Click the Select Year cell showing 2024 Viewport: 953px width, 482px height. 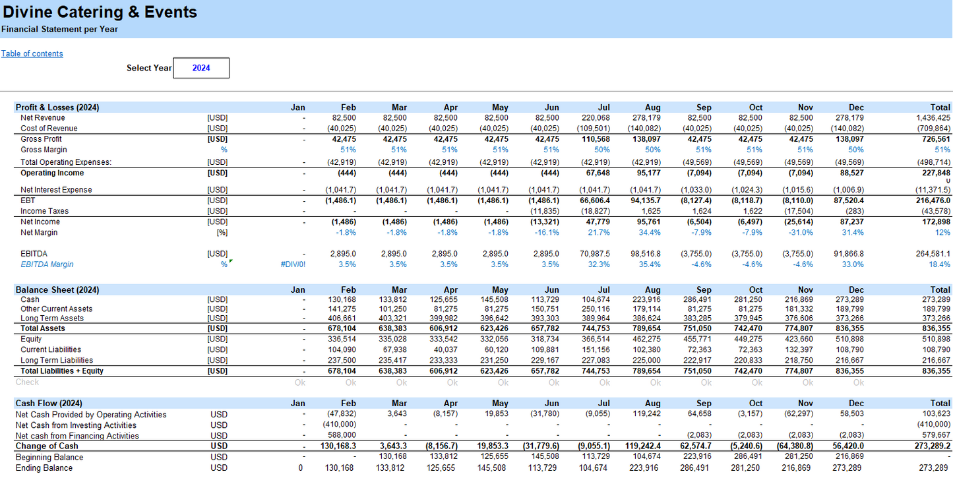(201, 68)
